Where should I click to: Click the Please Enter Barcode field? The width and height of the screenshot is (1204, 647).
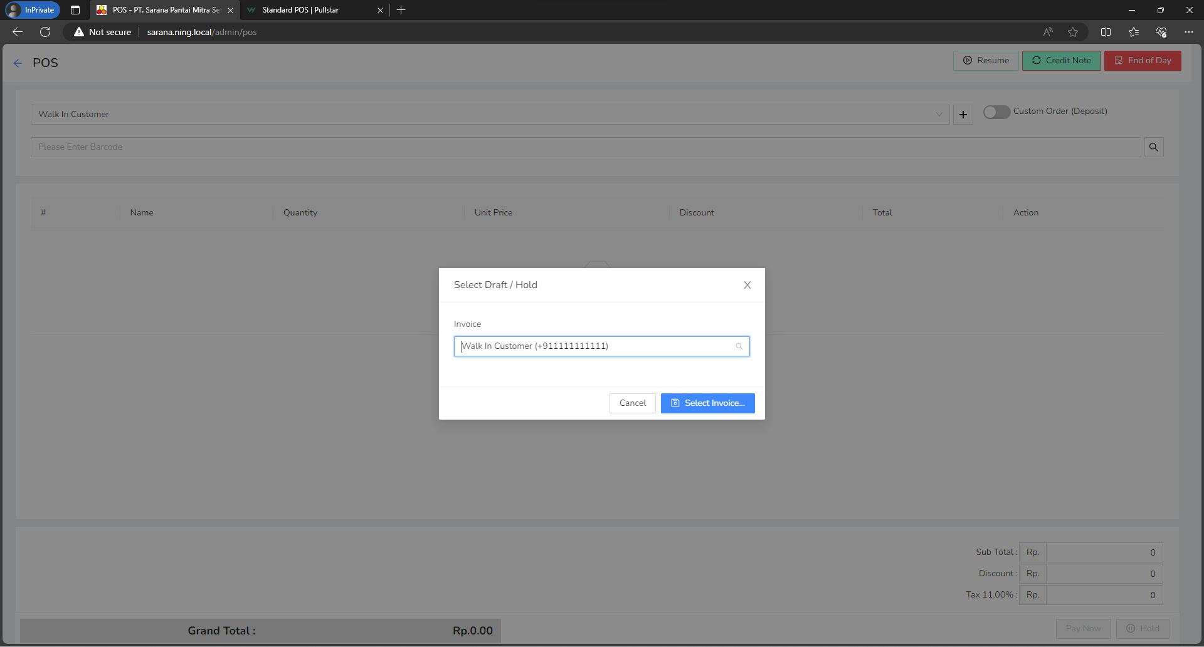(x=585, y=147)
